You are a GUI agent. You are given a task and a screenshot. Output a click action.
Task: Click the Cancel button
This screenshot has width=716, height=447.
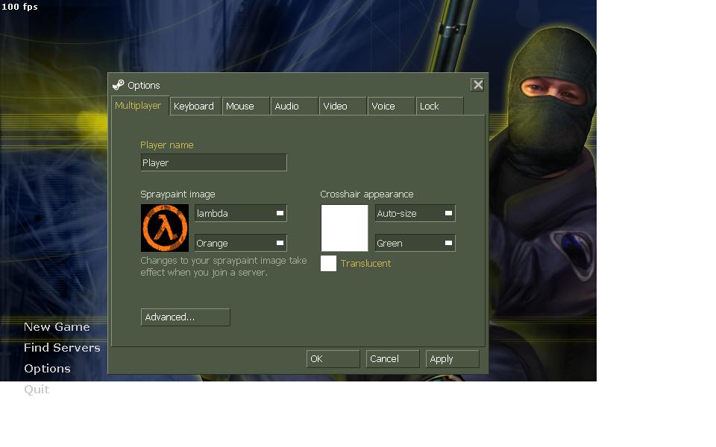tap(393, 358)
